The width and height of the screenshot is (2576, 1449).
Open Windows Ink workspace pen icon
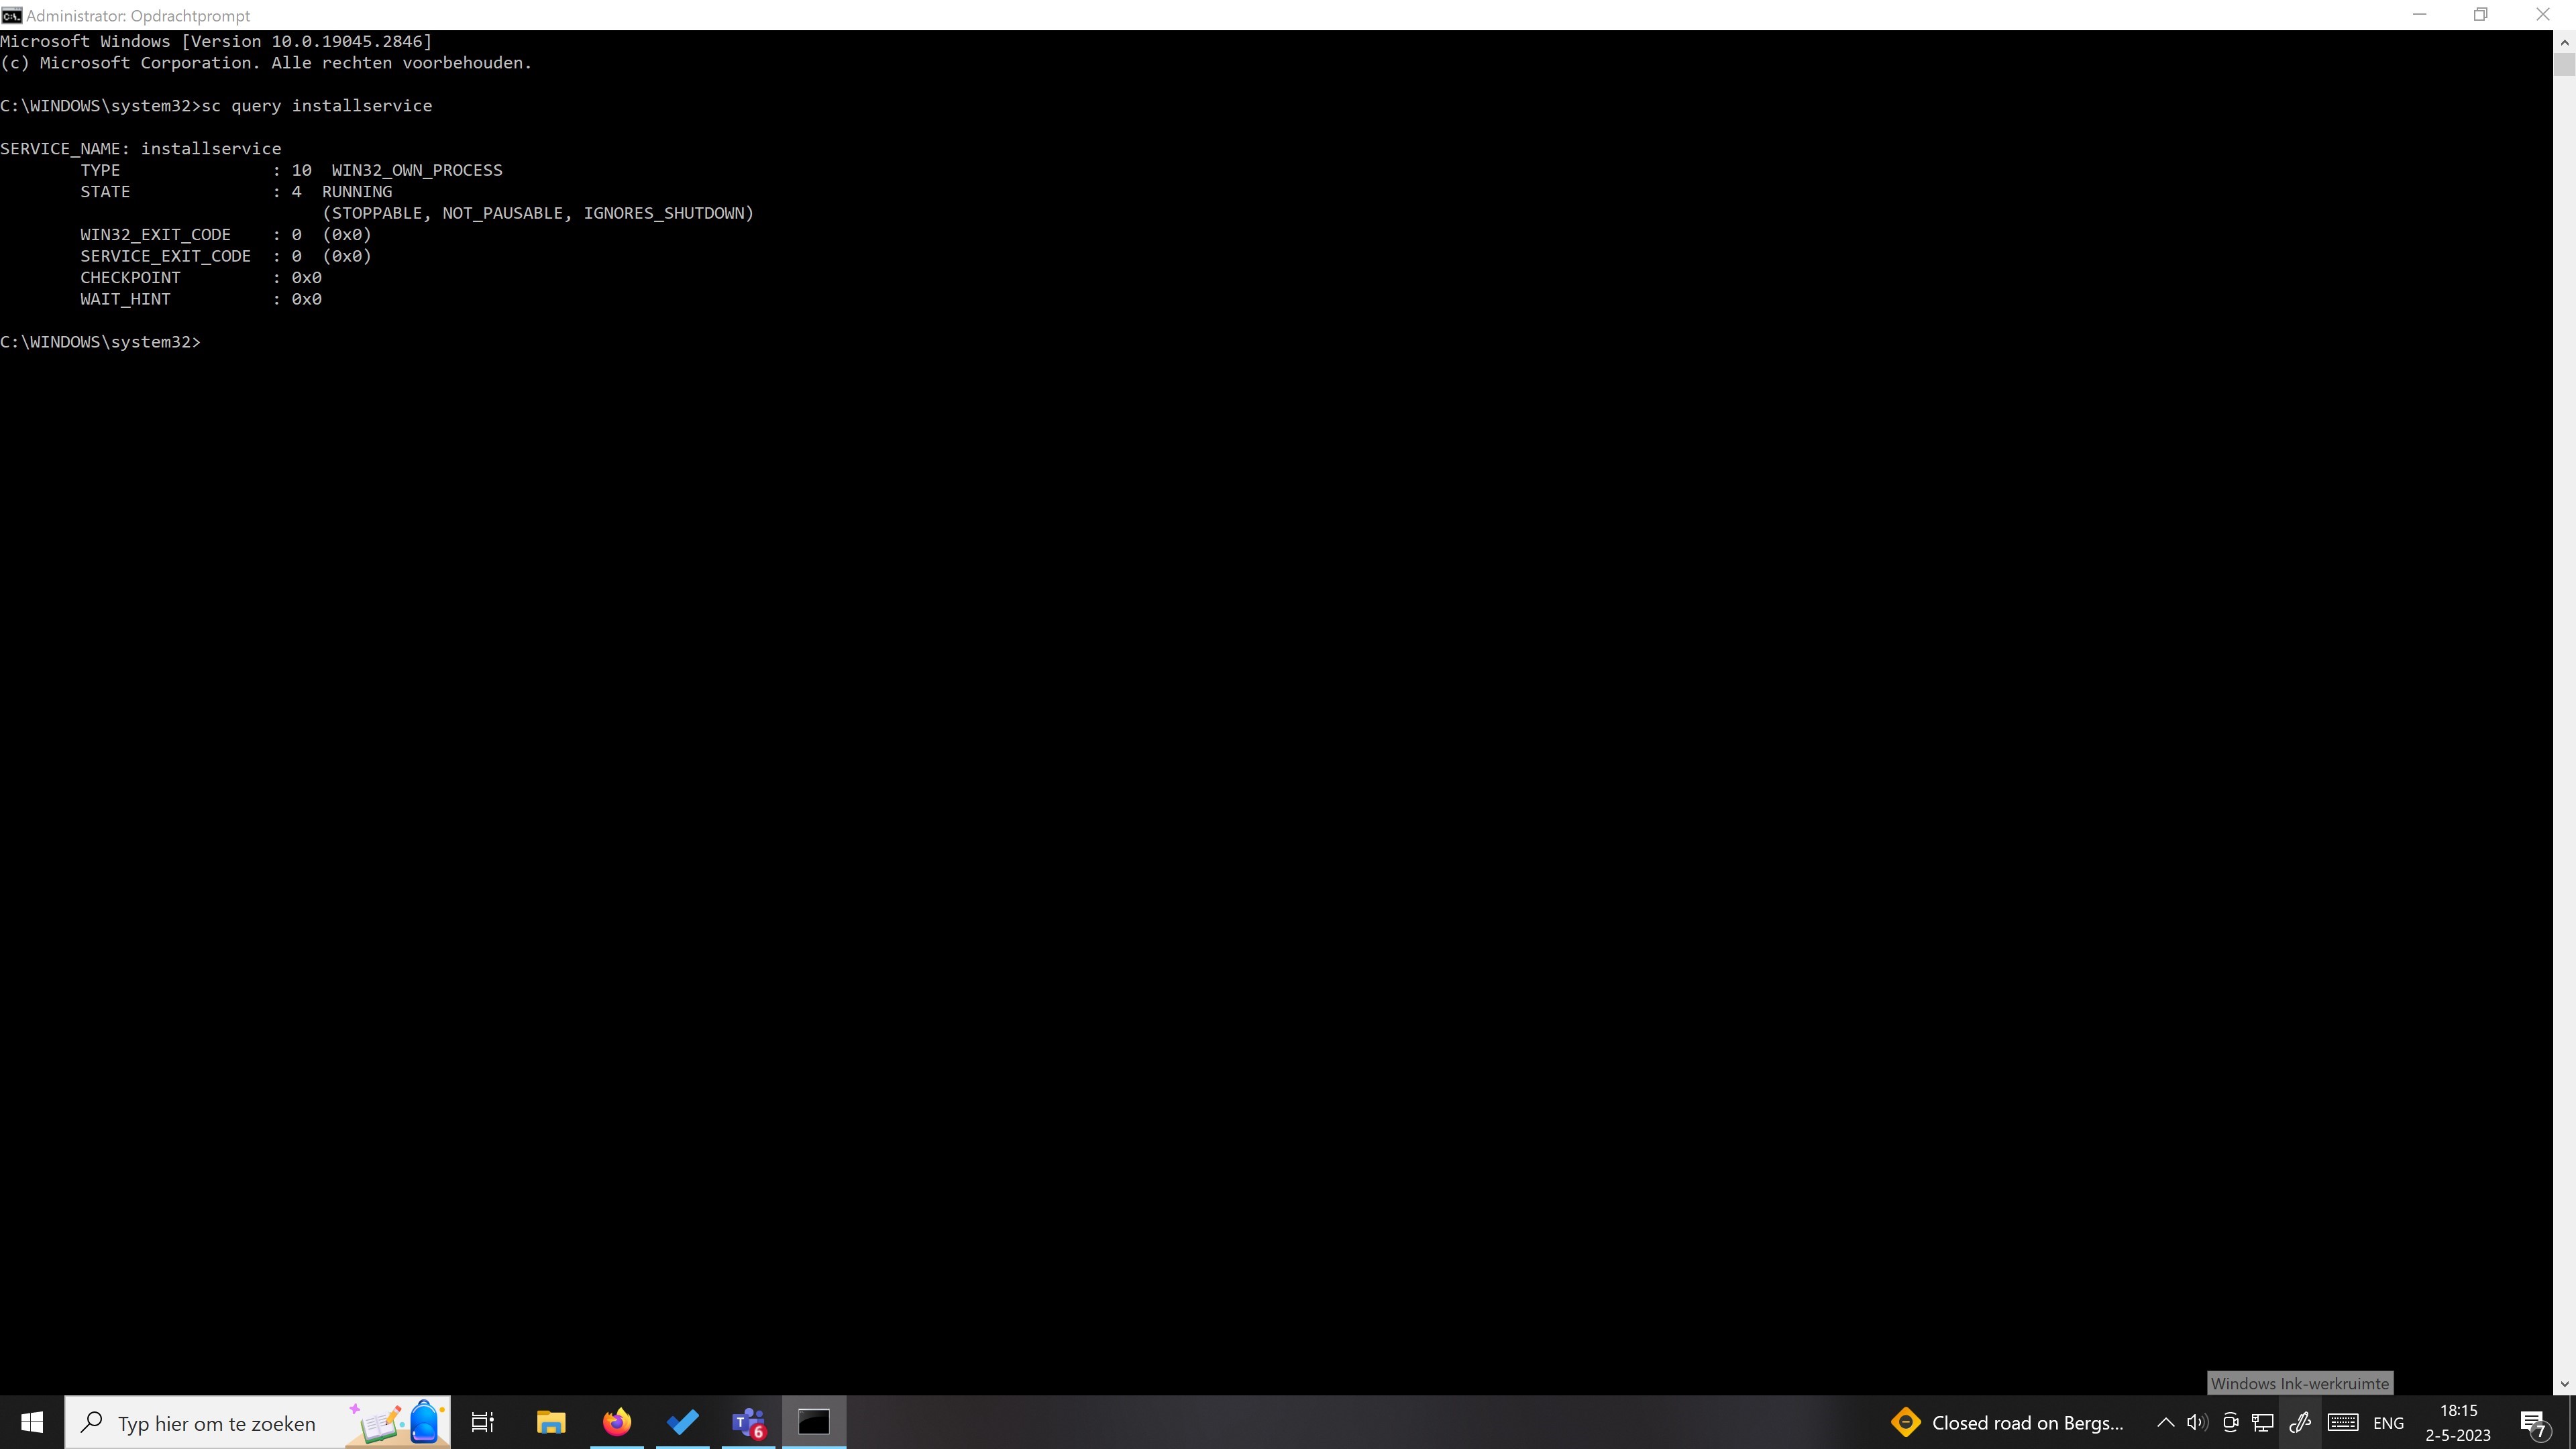pos(2300,1422)
